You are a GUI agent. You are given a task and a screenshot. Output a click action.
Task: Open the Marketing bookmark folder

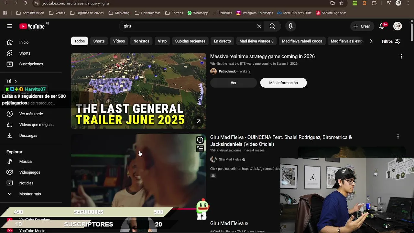tap(119, 13)
